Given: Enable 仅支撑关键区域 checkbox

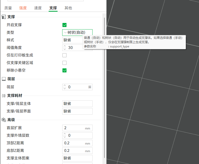Looking at the screenshot, I should pyautogui.click(x=64, y=63).
